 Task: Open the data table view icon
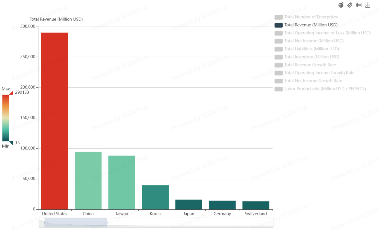point(359,5)
